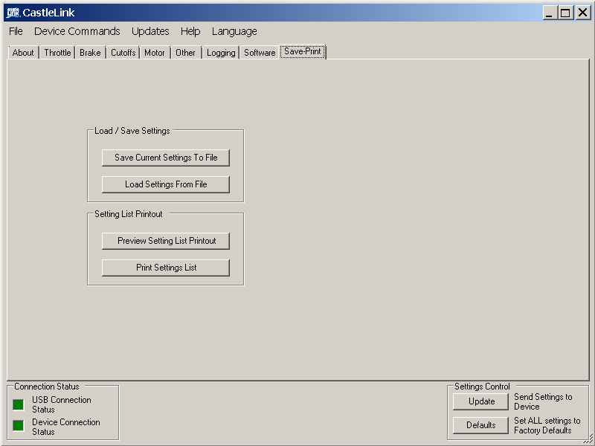Open the Help menu
The image size is (595, 446).
pyautogui.click(x=190, y=31)
